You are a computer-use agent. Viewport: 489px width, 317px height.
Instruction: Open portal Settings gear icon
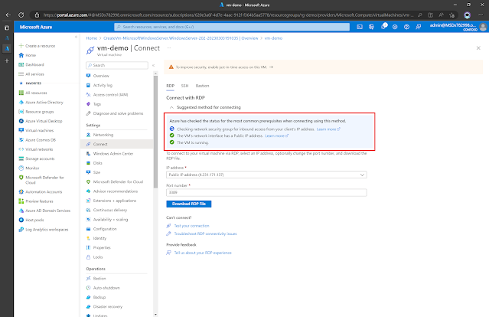[x=395, y=27]
